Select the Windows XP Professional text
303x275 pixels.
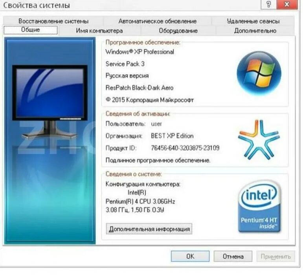pyautogui.click(x=140, y=52)
